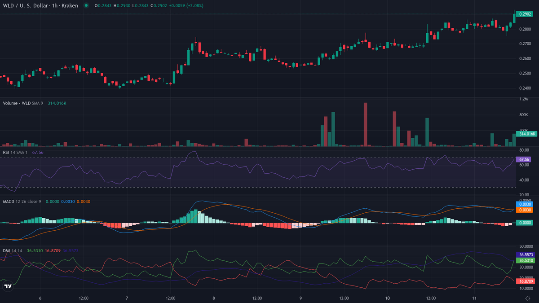Screen dimensions: 539x303
Task: Click the 0.2500 price axis label
Action: point(525,74)
